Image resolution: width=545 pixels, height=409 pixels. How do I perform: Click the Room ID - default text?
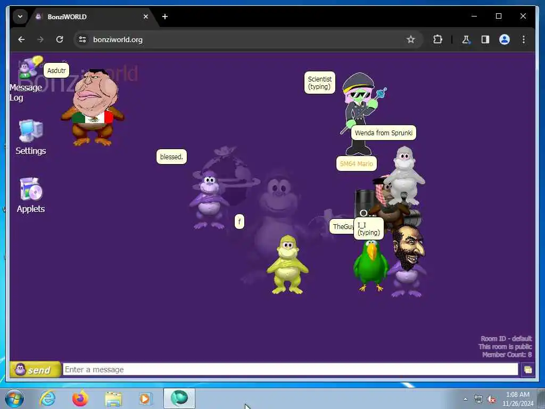(x=506, y=338)
